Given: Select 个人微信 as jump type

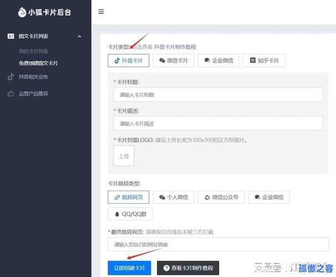Looking at the screenshot, I should (174, 197).
